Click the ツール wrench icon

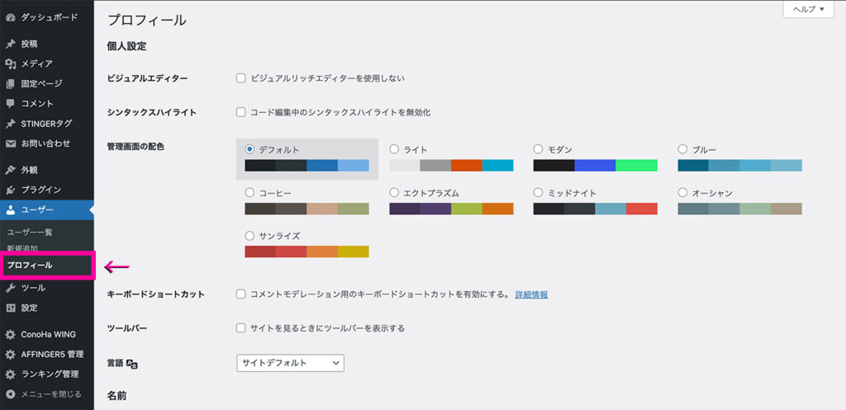10,288
